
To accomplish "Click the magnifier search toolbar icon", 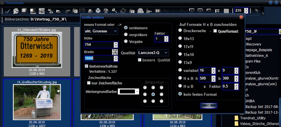I will click(114, 11).
